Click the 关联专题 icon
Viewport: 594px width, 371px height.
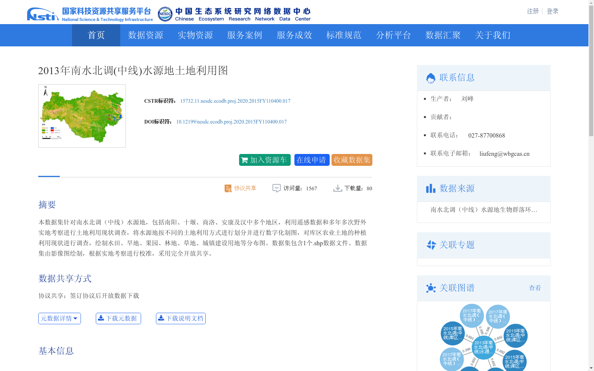pos(431,245)
